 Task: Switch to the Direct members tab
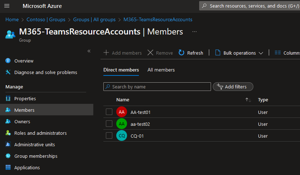[x=121, y=70]
